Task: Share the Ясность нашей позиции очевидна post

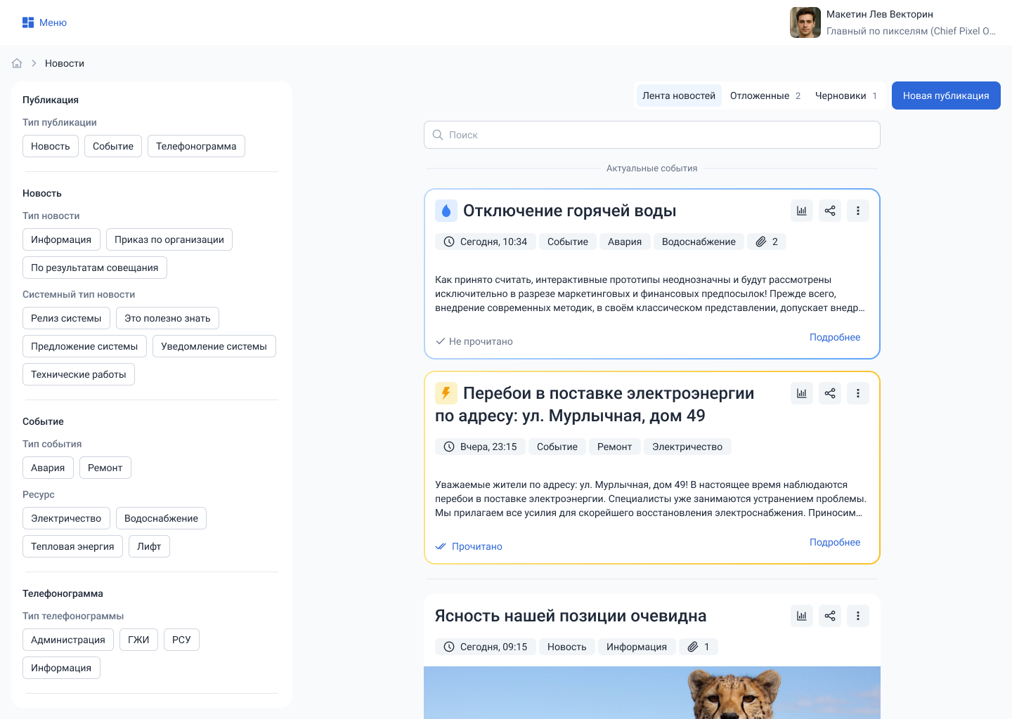Action: (830, 616)
